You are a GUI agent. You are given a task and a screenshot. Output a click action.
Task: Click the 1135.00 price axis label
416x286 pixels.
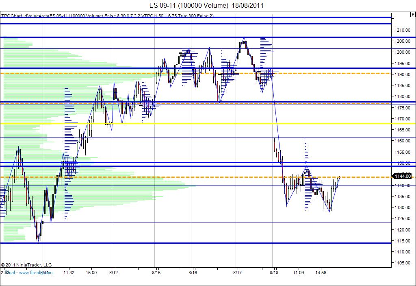[402, 196]
